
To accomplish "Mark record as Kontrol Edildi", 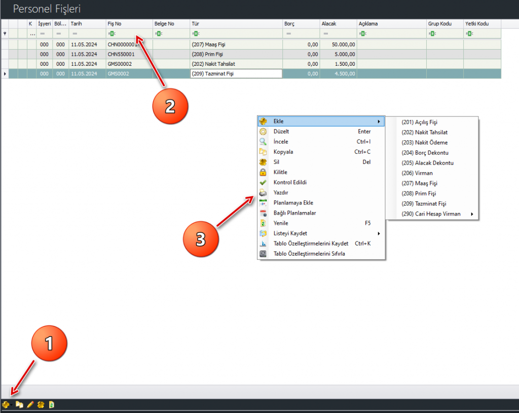I will pos(290,182).
